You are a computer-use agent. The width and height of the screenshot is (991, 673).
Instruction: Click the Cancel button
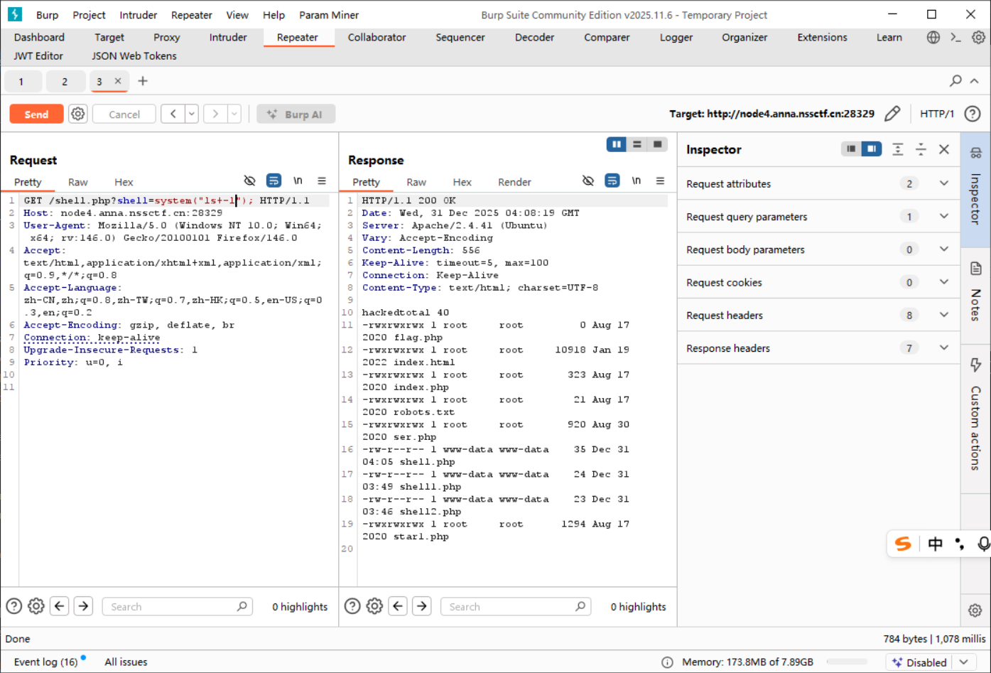pos(124,114)
